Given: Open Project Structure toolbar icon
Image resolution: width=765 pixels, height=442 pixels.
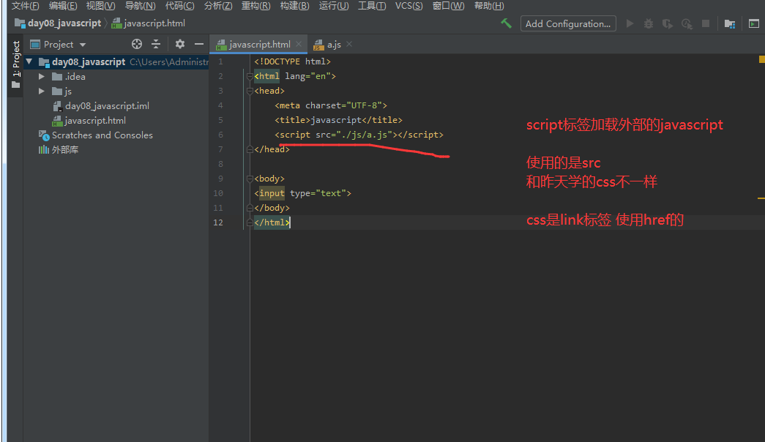Looking at the screenshot, I should (730, 23).
